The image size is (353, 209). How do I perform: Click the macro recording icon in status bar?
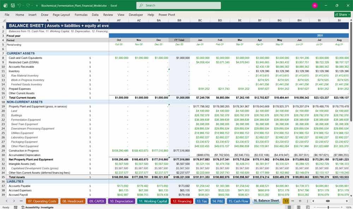coord(16,207)
